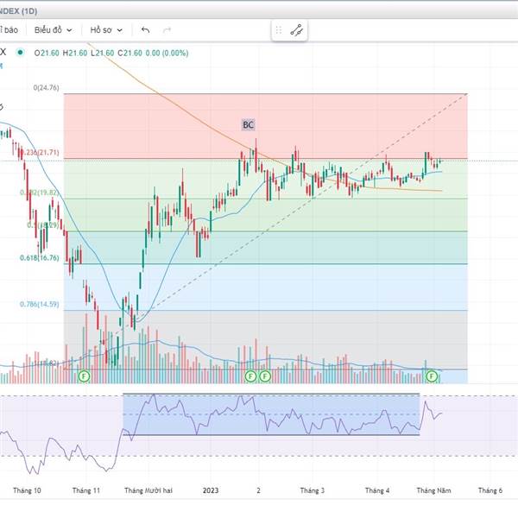Select the blue rectangle on RSI panel

[x=271, y=414]
